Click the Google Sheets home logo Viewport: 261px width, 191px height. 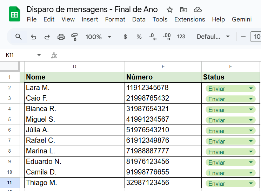14,14
